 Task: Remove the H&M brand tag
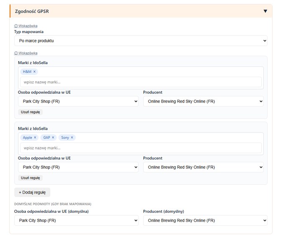[x=34, y=72]
